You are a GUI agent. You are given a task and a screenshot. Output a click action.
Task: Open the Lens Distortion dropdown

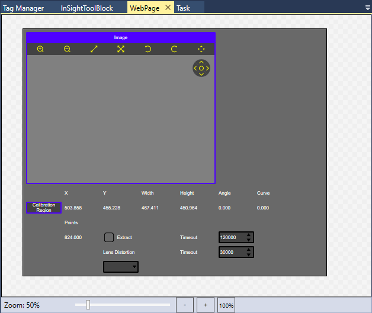pyautogui.click(x=121, y=267)
